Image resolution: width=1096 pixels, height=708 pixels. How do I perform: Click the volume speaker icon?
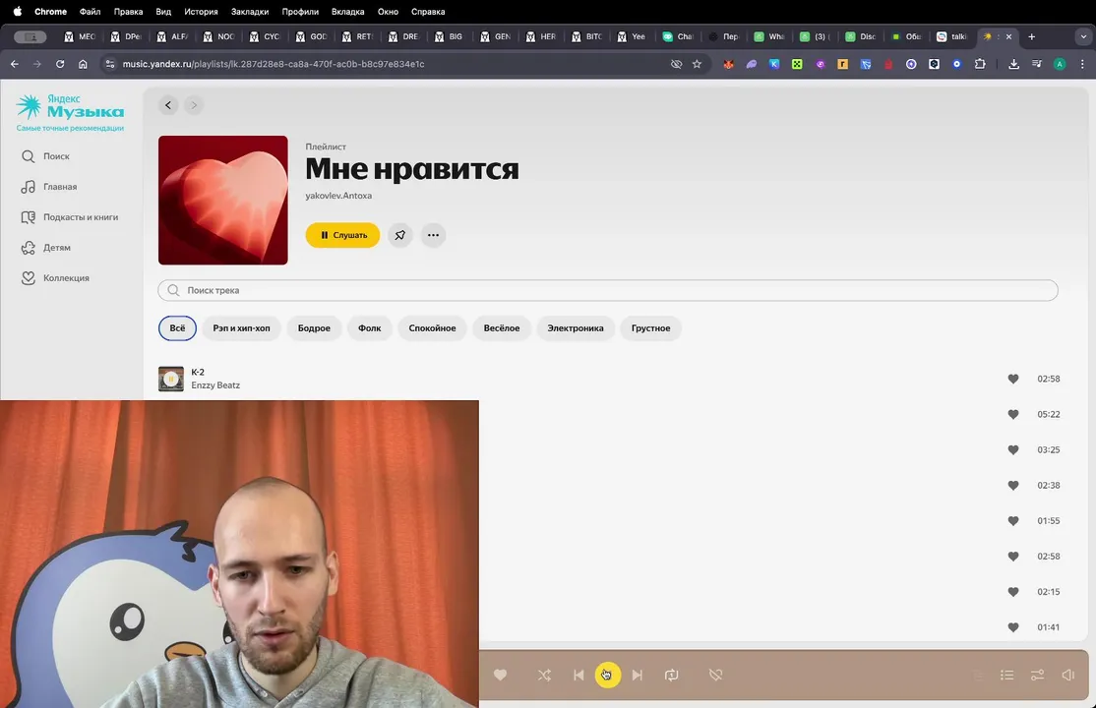point(1068,676)
